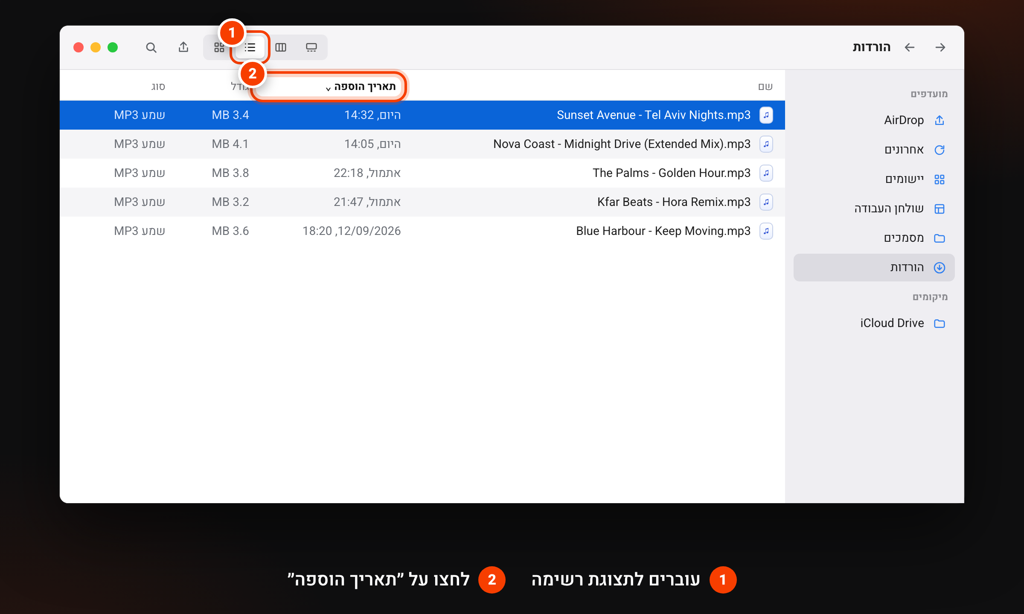1024x614 pixels.
Task: Click the 22:18 אתמול date cell
Action: click(x=367, y=173)
